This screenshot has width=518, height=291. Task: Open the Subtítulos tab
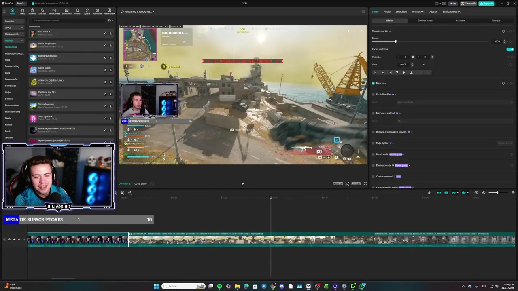(66, 11)
